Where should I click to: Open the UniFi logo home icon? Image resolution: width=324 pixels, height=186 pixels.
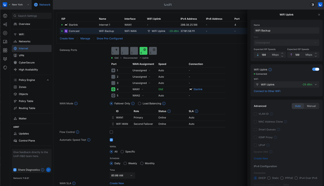click(x=5, y=5)
